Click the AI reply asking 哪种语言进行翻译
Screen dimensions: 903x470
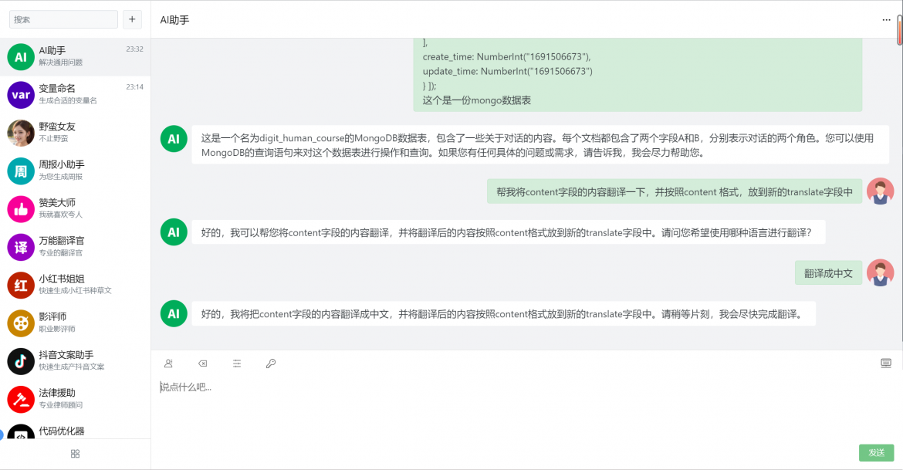(508, 232)
